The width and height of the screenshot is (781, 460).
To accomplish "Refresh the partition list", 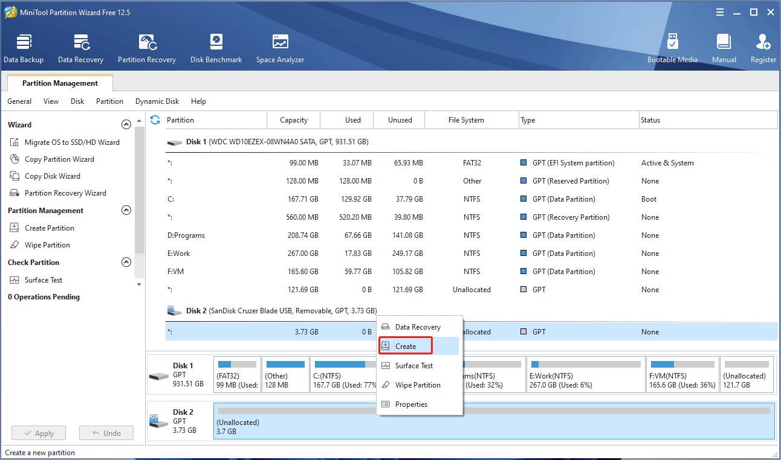I will click(155, 120).
